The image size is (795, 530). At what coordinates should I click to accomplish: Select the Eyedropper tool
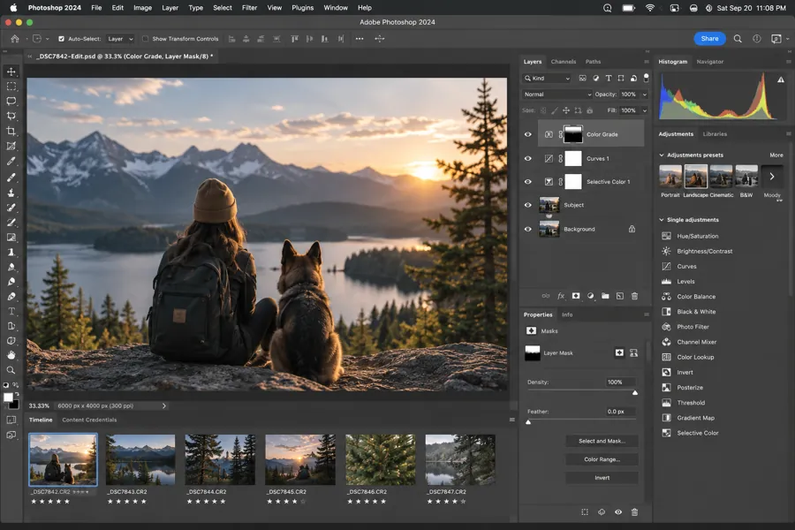coord(11,162)
